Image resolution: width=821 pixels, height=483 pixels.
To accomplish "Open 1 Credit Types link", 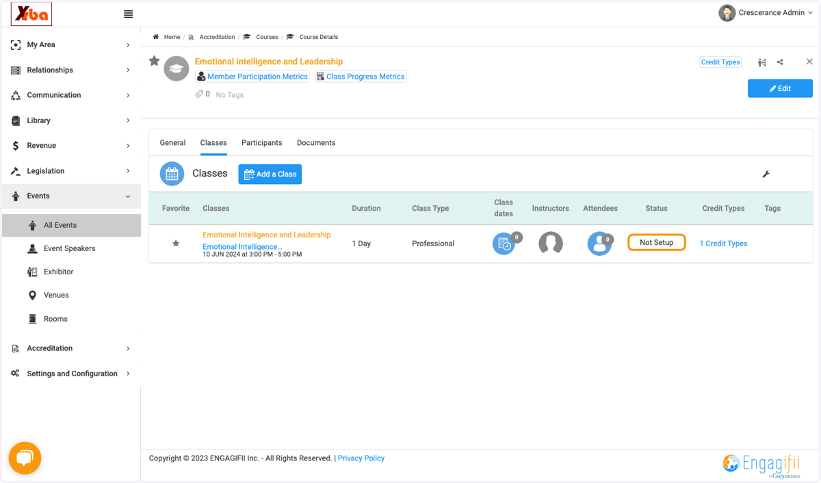I will [x=723, y=244].
